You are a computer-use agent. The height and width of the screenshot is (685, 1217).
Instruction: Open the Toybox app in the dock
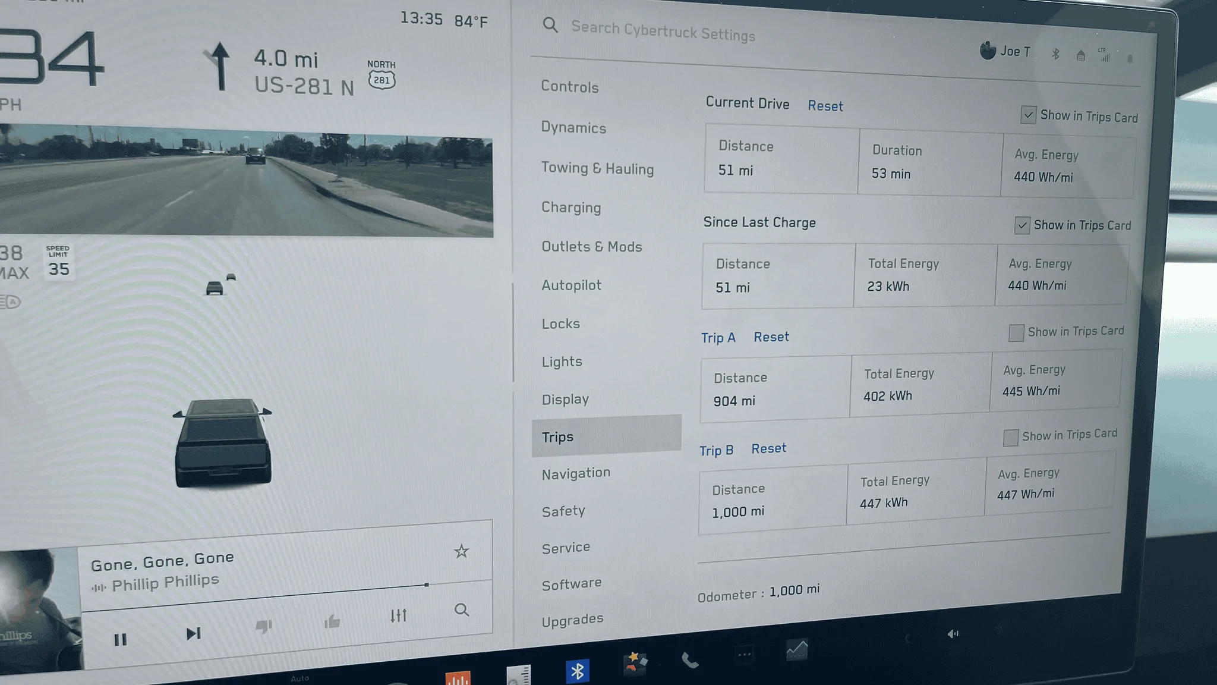point(635,663)
